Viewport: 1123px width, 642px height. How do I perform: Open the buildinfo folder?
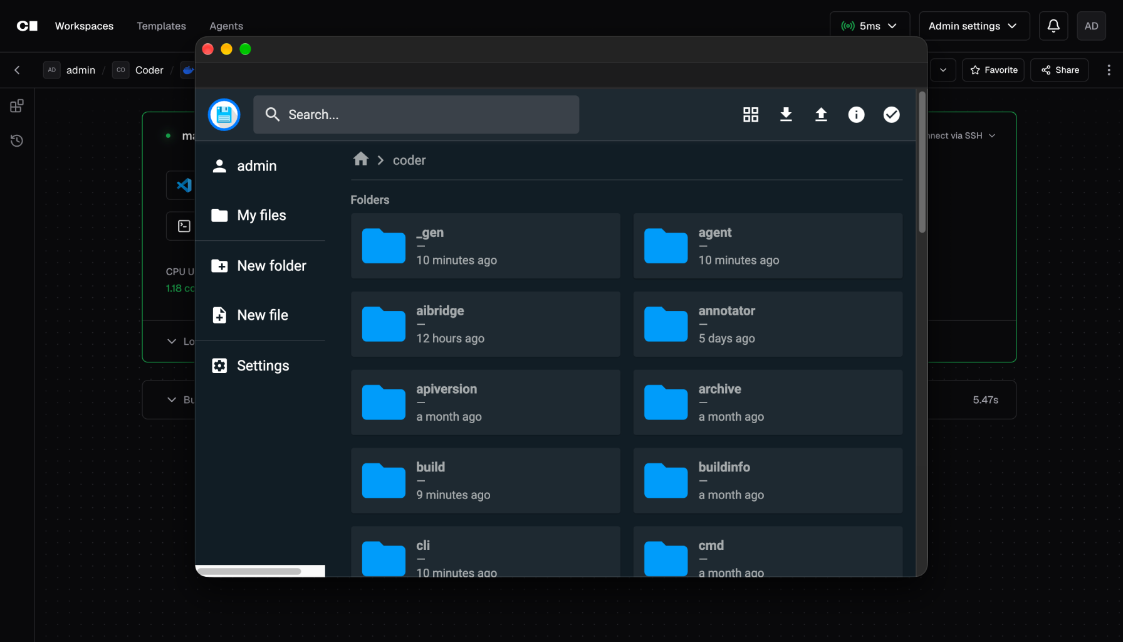click(768, 480)
